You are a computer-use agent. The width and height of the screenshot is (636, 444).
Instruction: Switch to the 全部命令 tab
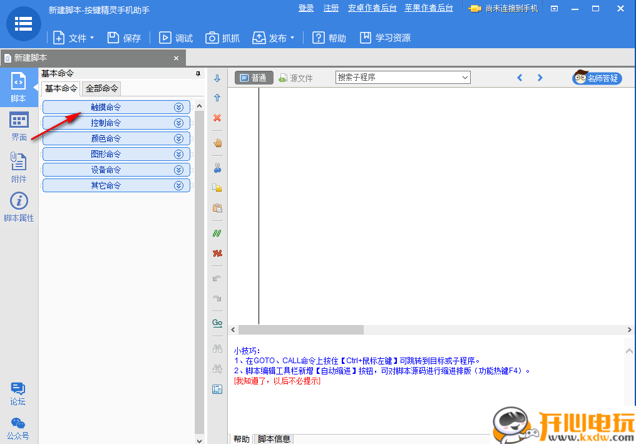click(101, 88)
